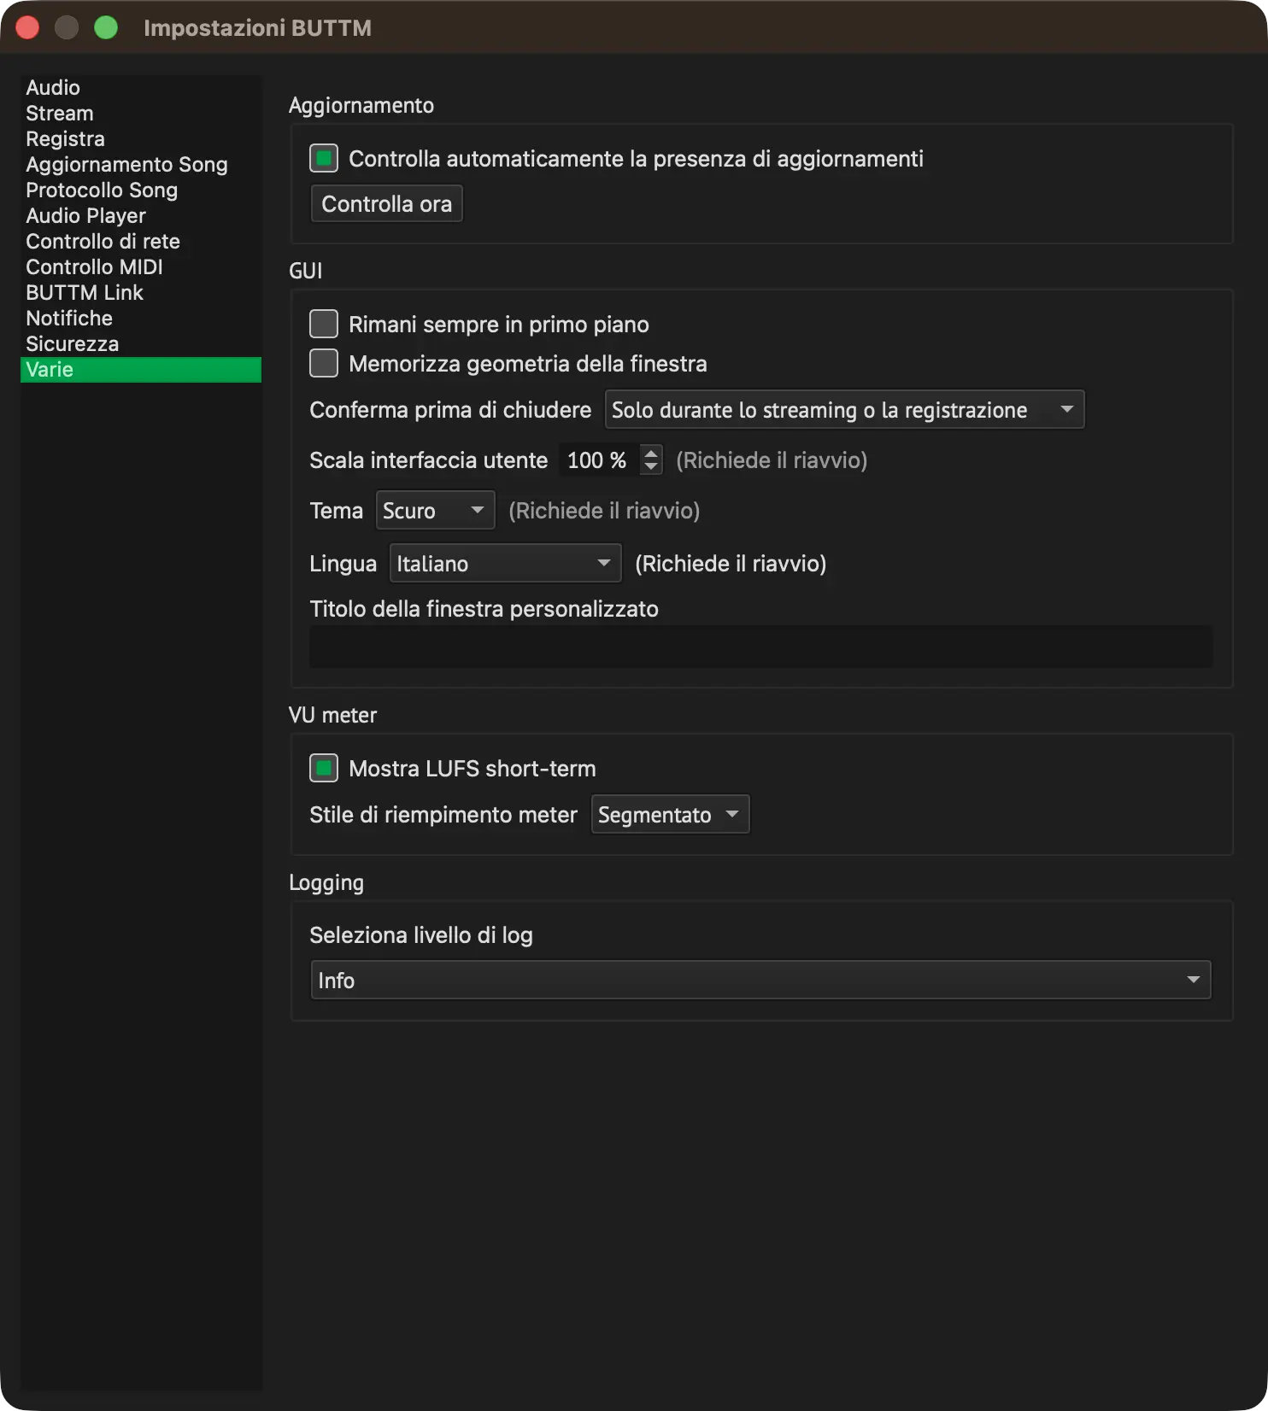Select Stream in the settings sidebar
This screenshot has width=1268, height=1411.
point(141,114)
